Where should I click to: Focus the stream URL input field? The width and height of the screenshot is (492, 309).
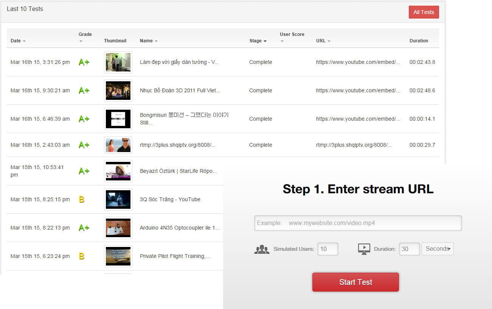358,223
